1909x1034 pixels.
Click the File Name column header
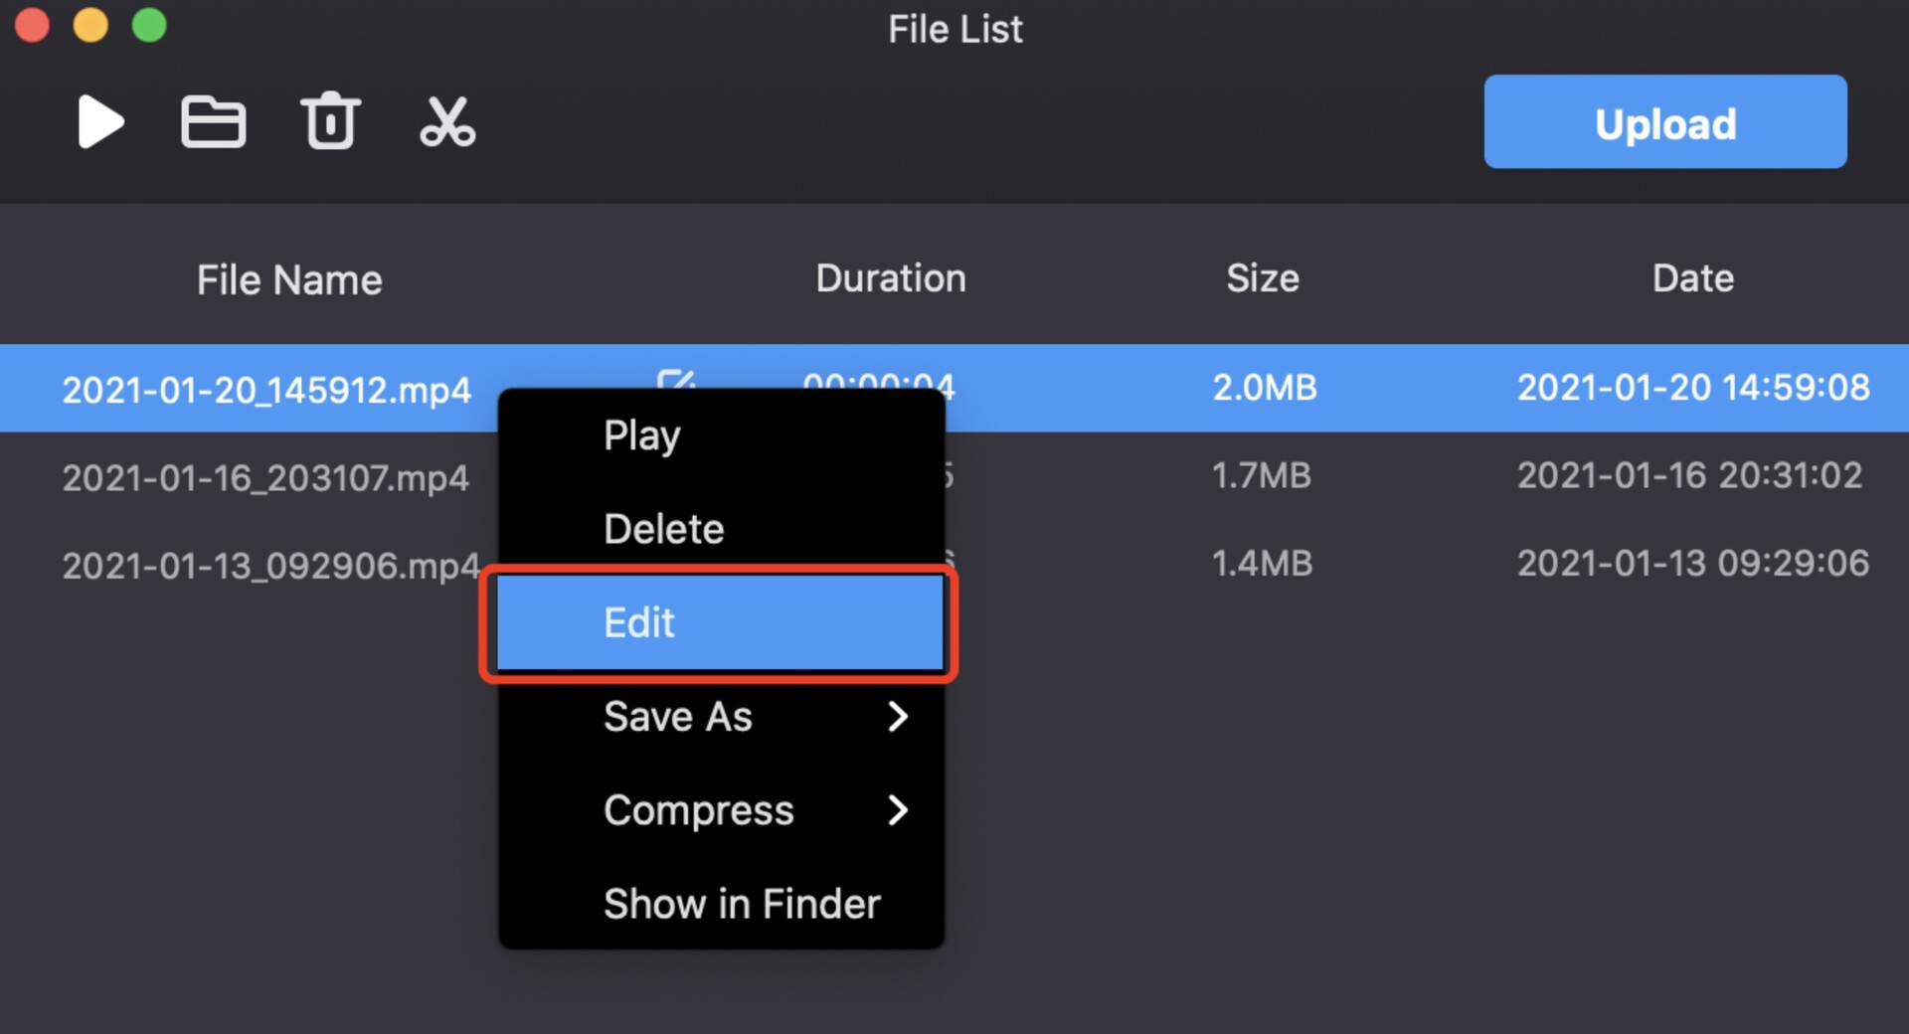click(289, 280)
